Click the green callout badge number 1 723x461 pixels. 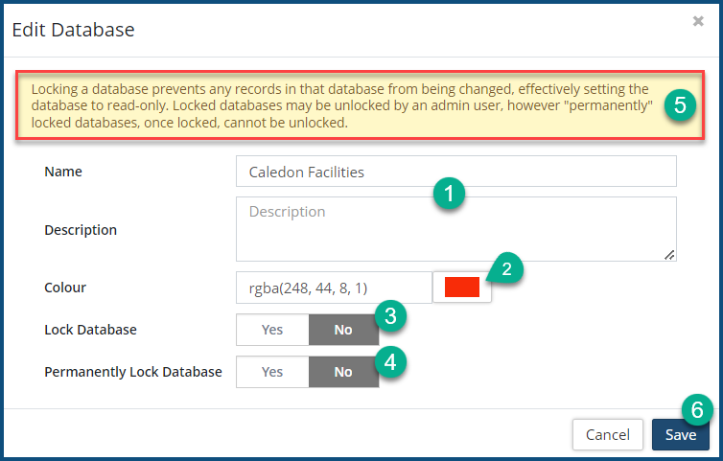click(x=449, y=194)
